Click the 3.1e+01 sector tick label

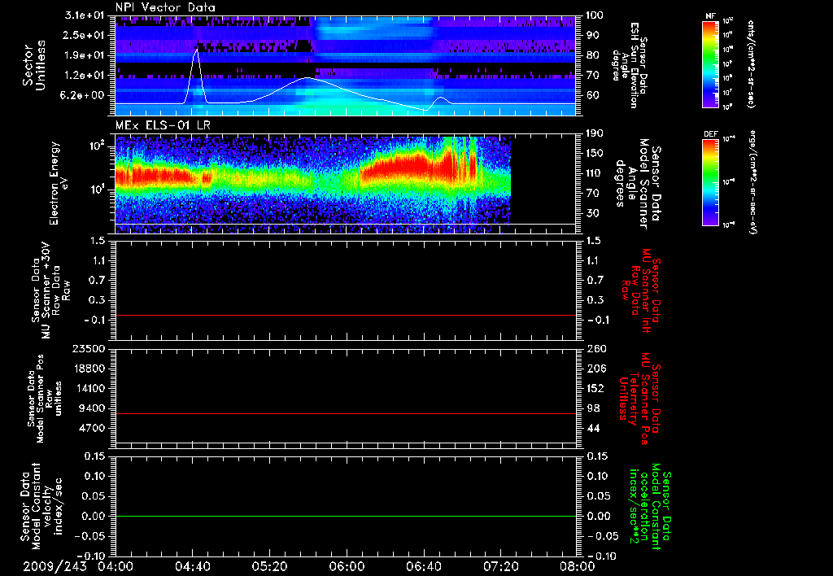tap(85, 15)
